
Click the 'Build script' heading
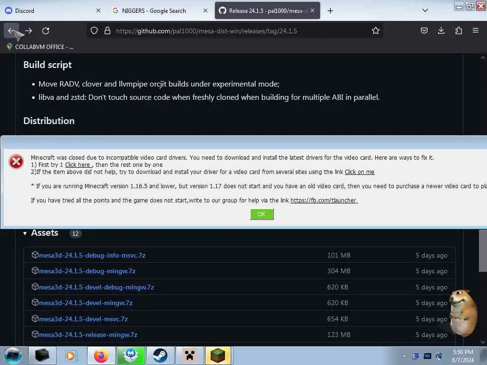click(x=48, y=65)
